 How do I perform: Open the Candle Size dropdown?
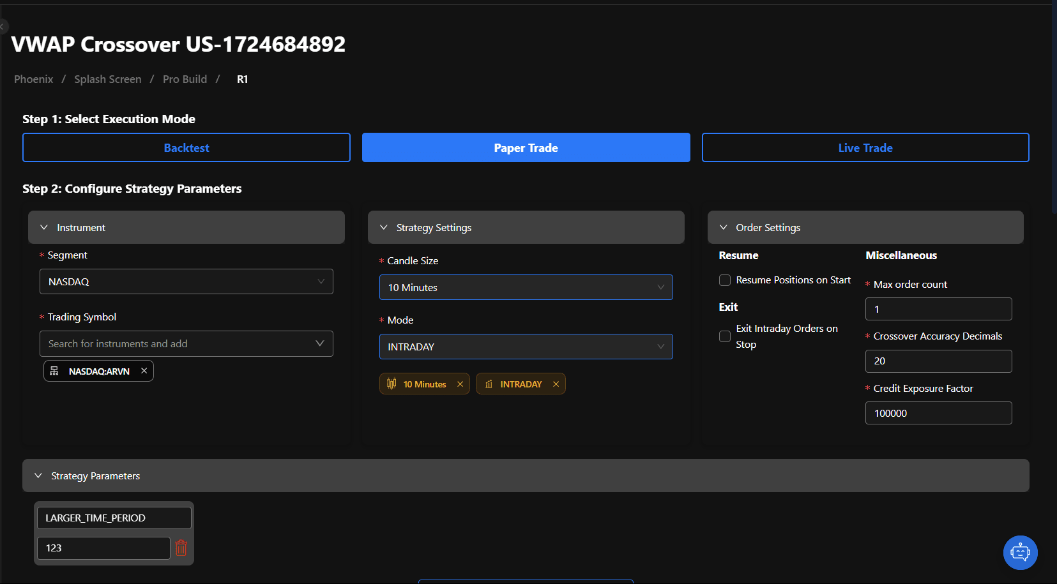pos(526,287)
